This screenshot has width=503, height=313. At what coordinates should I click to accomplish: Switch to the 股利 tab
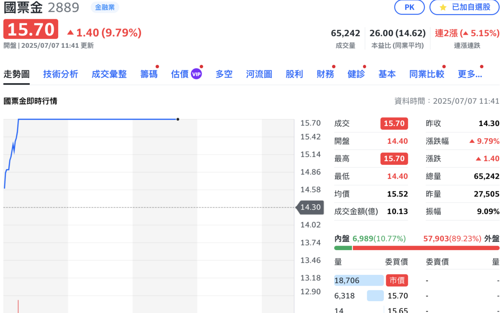[x=294, y=74]
